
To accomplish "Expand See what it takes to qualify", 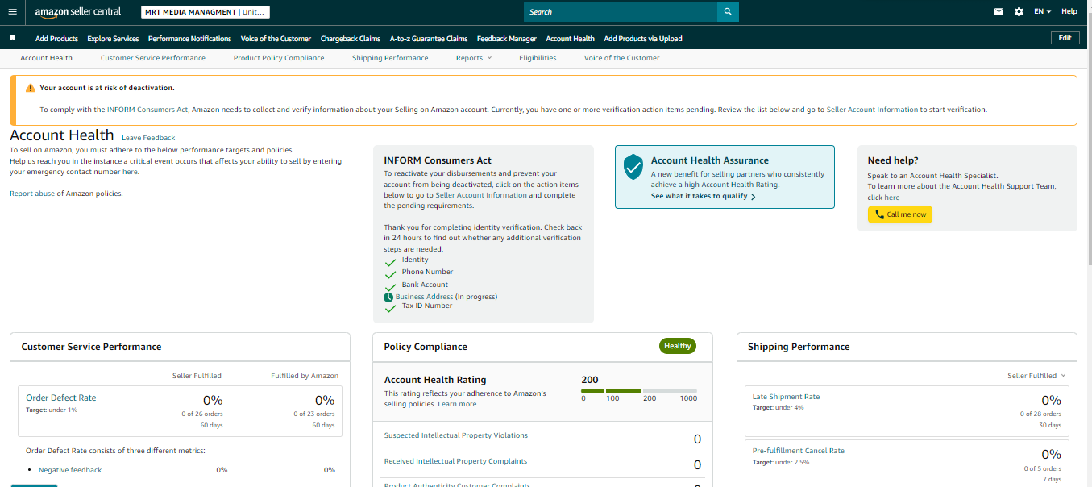I will click(x=703, y=196).
